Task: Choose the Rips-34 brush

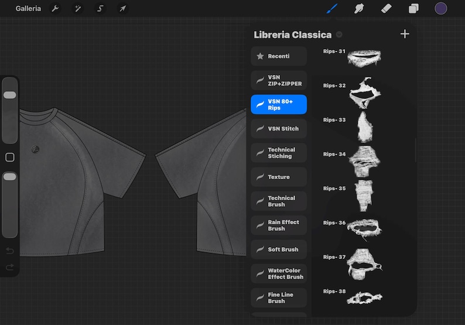Action: tap(363, 160)
